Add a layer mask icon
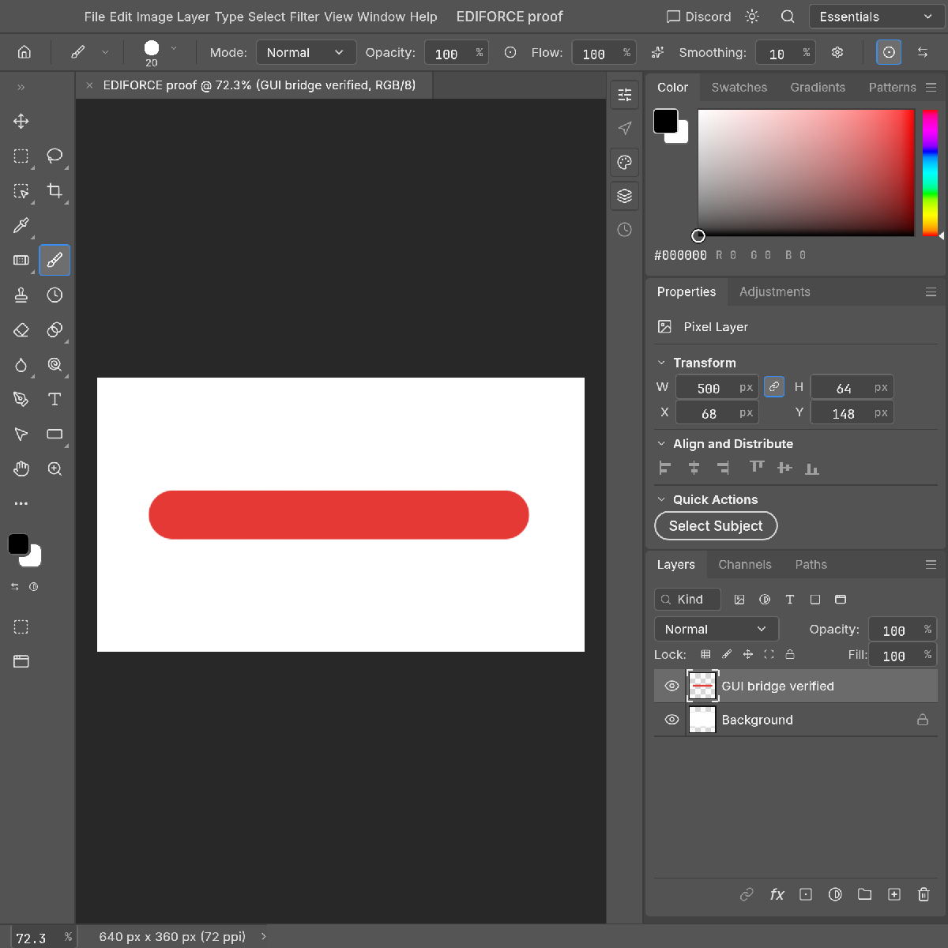 tap(806, 894)
